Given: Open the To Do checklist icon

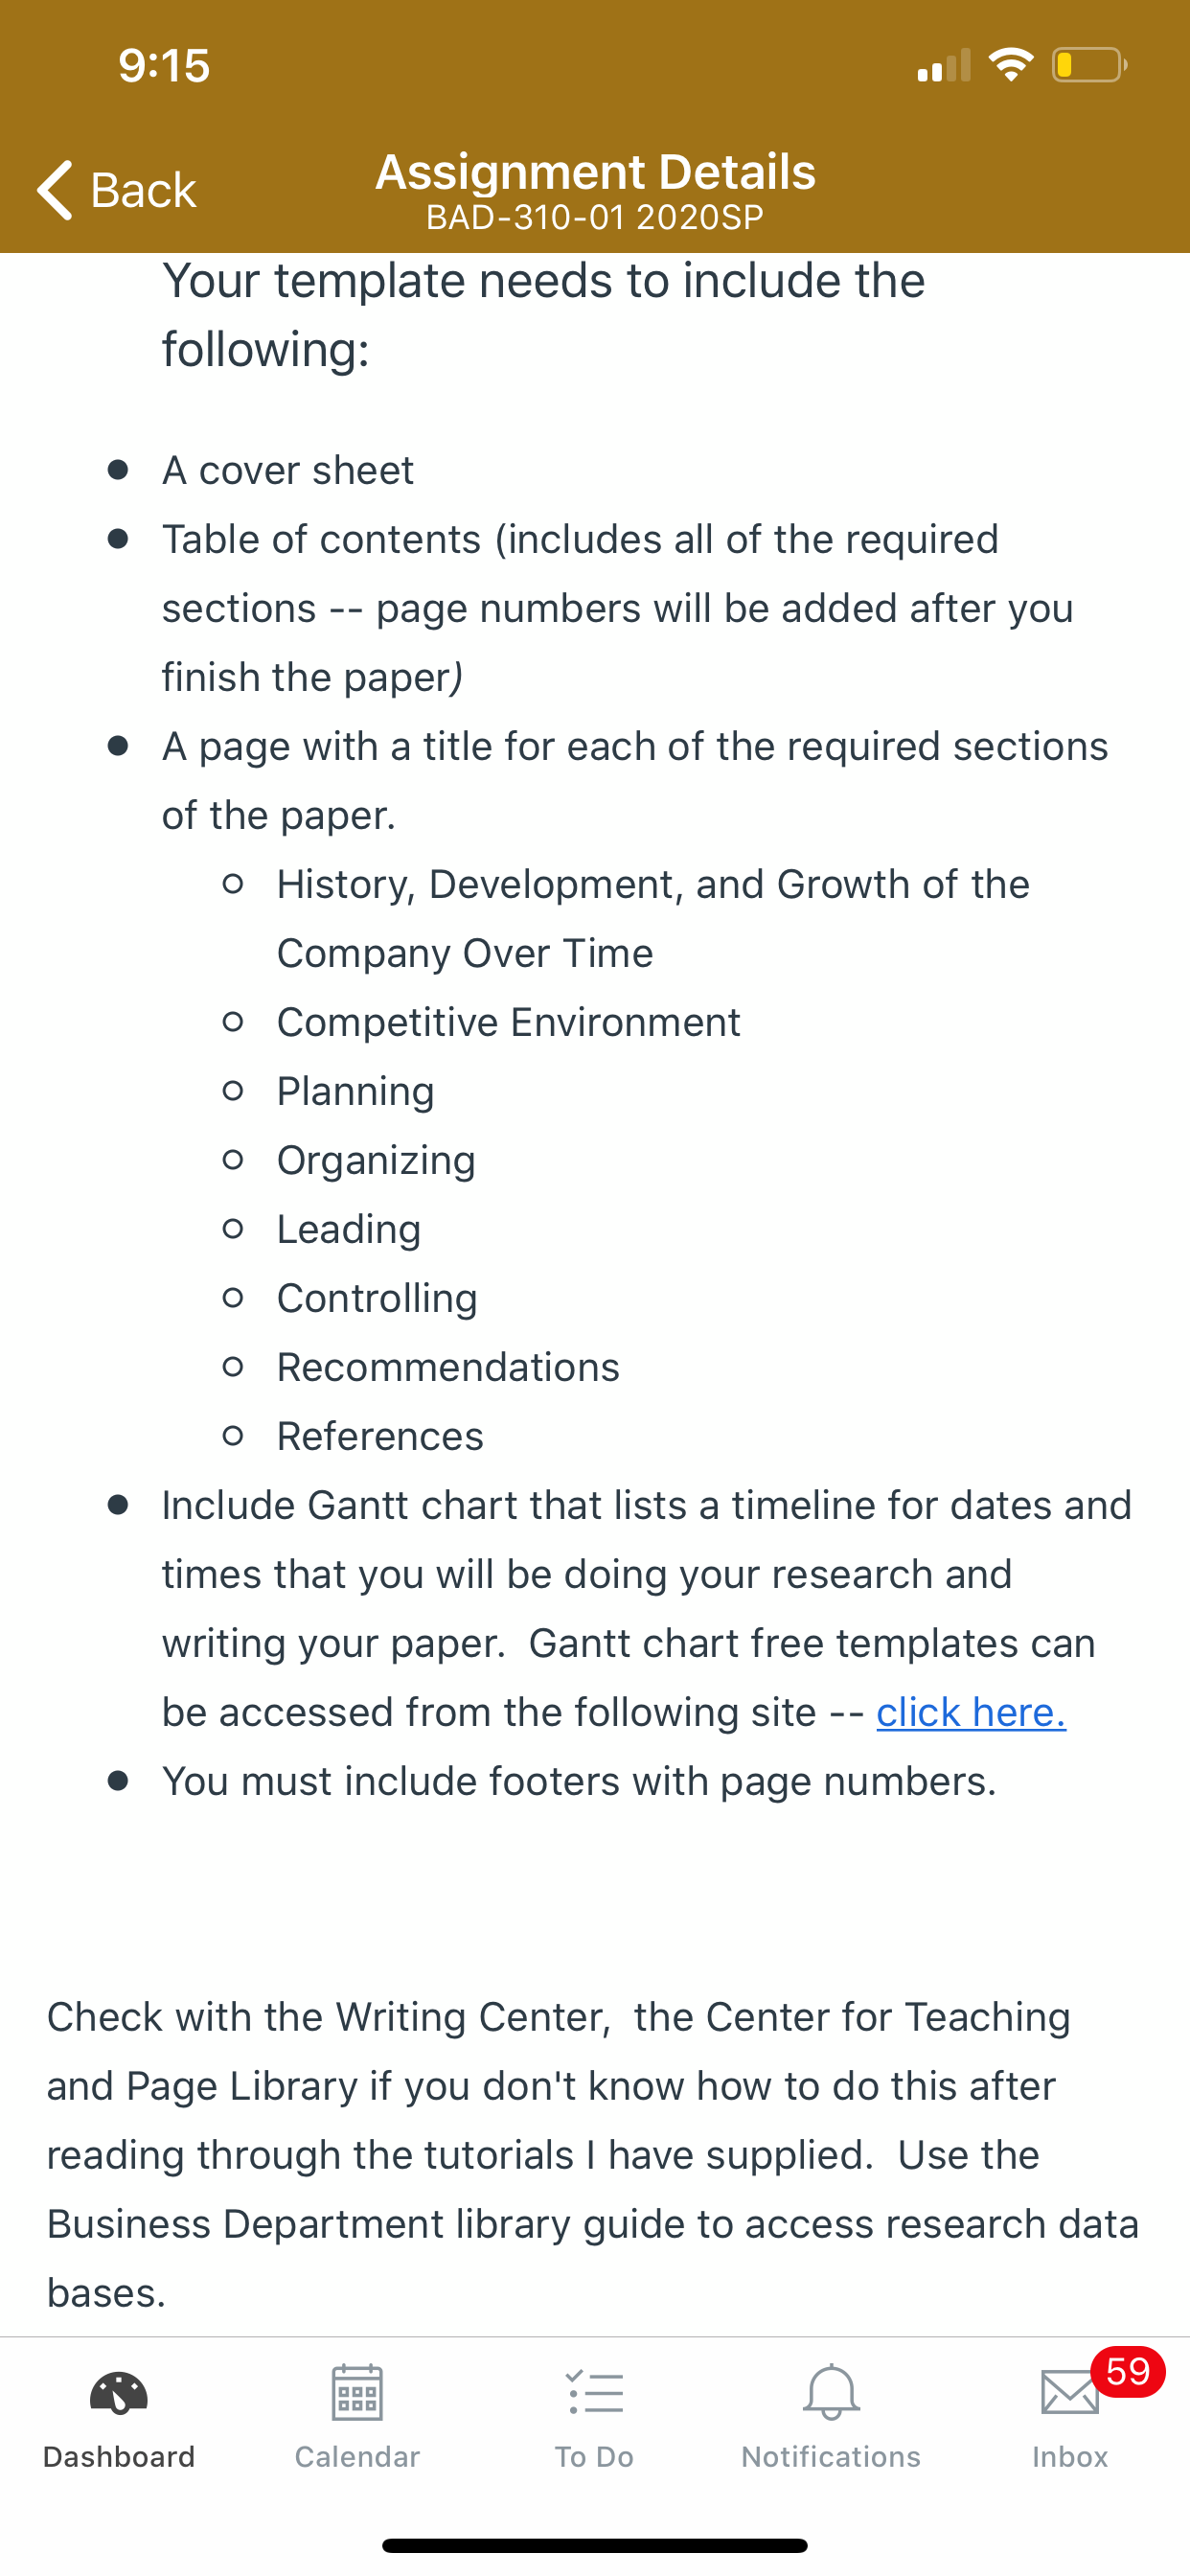Looking at the screenshot, I should click(595, 2393).
